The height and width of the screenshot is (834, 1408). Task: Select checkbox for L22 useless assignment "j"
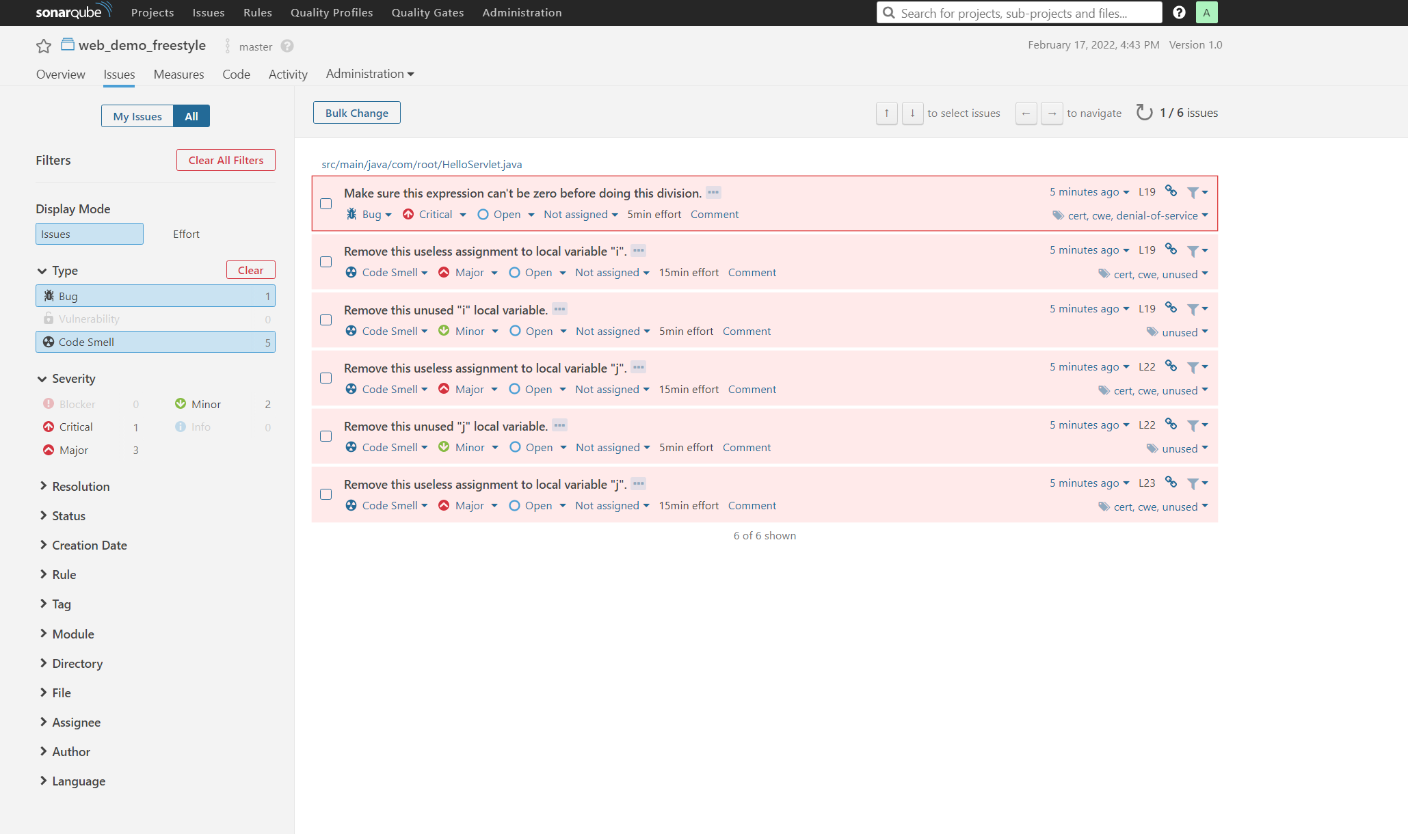326,378
